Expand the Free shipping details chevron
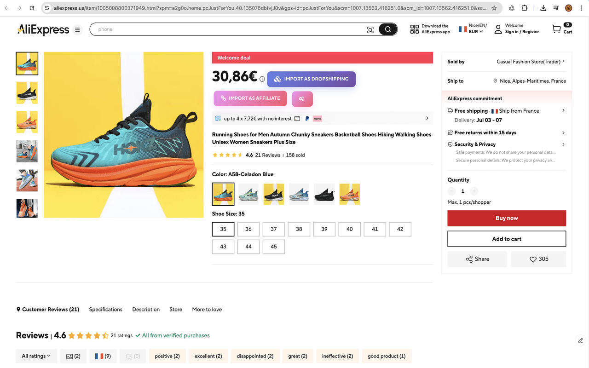This screenshot has height=368, width=589. (x=563, y=110)
